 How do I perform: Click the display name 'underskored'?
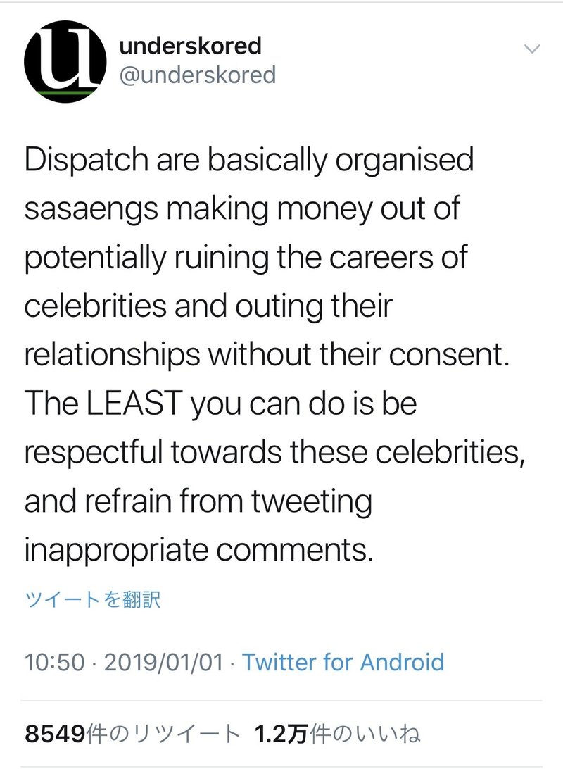(190, 47)
